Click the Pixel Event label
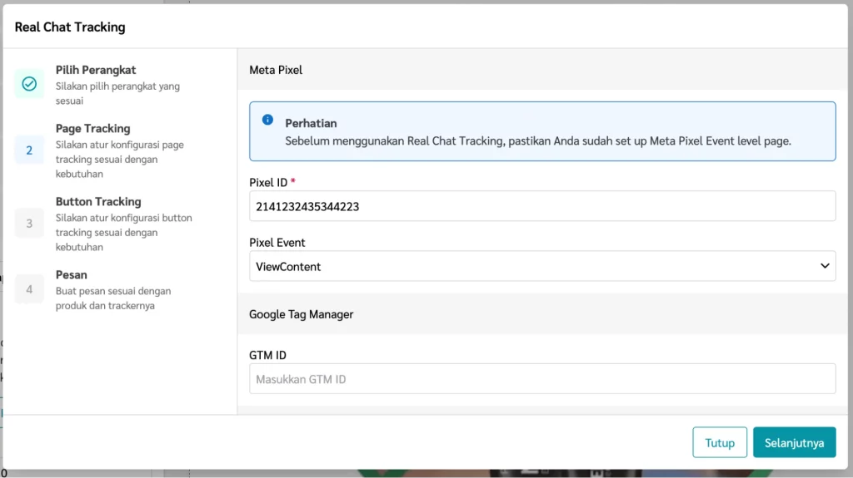 click(x=277, y=243)
